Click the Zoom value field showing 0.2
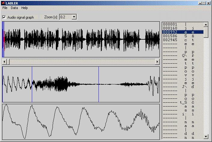Image resolution: width=212 pixels, height=142 pixels. [66, 17]
